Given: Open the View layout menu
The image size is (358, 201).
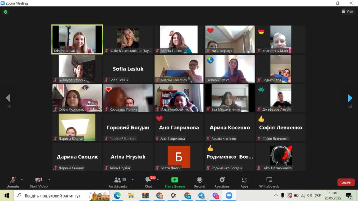Looking at the screenshot, I should coord(348,12).
